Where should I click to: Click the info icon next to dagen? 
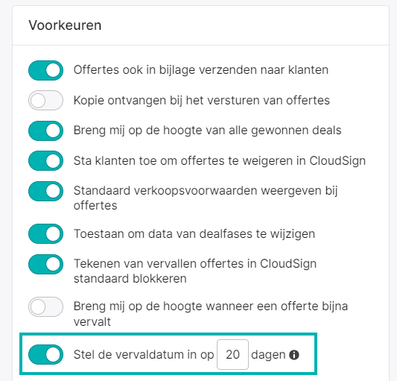pyautogui.click(x=294, y=355)
